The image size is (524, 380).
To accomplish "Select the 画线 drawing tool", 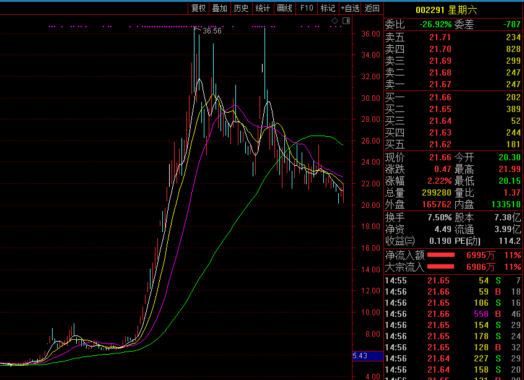I will [284, 8].
